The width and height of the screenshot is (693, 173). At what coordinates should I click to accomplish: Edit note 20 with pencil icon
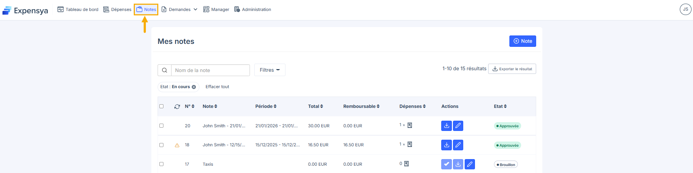click(458, 126)
